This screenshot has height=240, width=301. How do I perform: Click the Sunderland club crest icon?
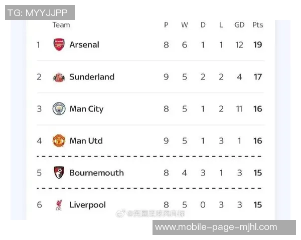point(59,77)
